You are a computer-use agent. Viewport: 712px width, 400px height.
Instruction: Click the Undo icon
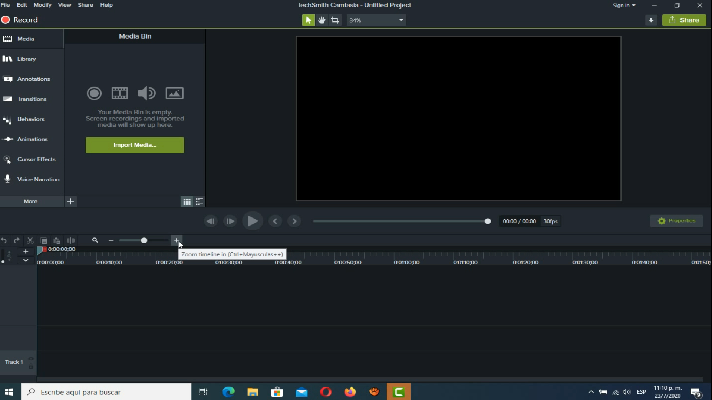point(4,240)
